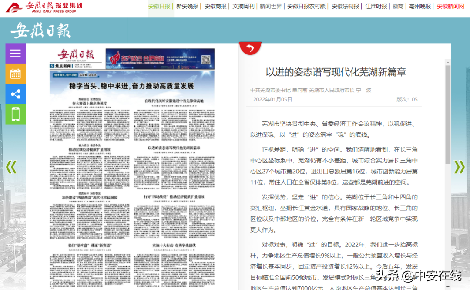Go to next page with right double arrow
This screenshot has width=470, height=290.
click(x=459, y=167)
